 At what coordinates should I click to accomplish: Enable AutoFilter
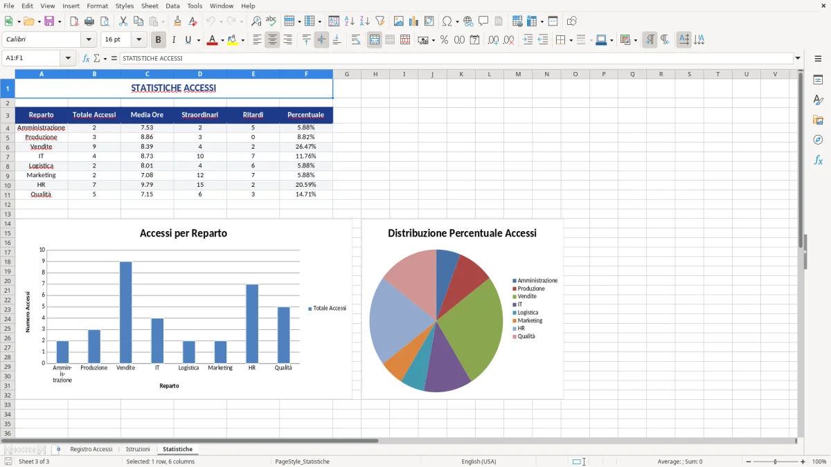[379, 21]
